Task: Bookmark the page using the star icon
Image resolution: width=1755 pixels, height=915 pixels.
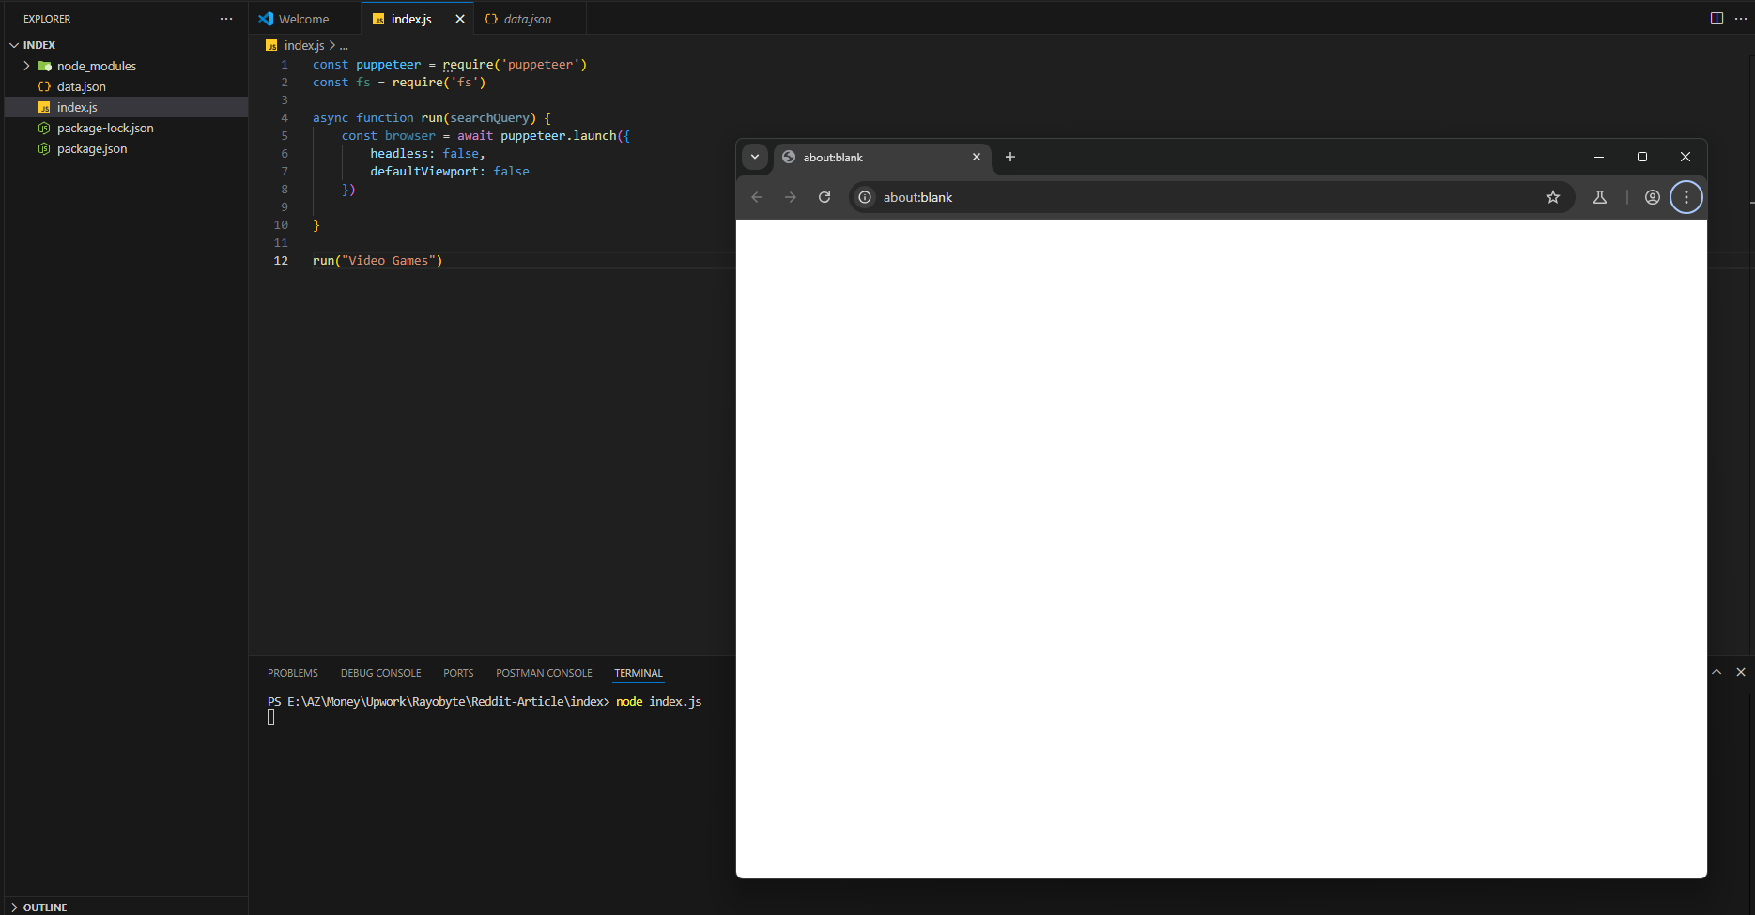Action: pos(1553,197)
